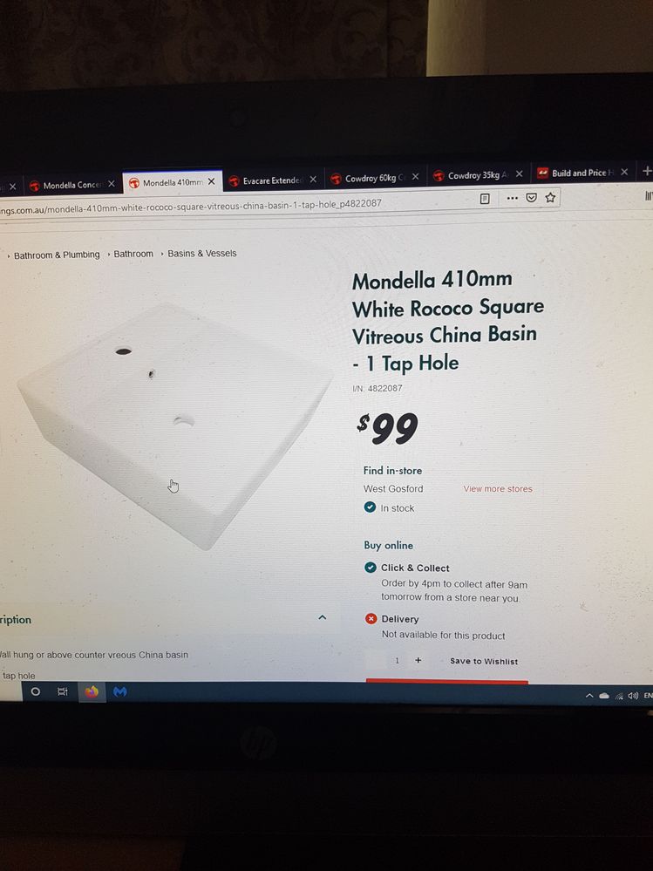Open Firefox from the taskbar
The height and width of the screenshot is (871, 653).
[x=92, y=691]
